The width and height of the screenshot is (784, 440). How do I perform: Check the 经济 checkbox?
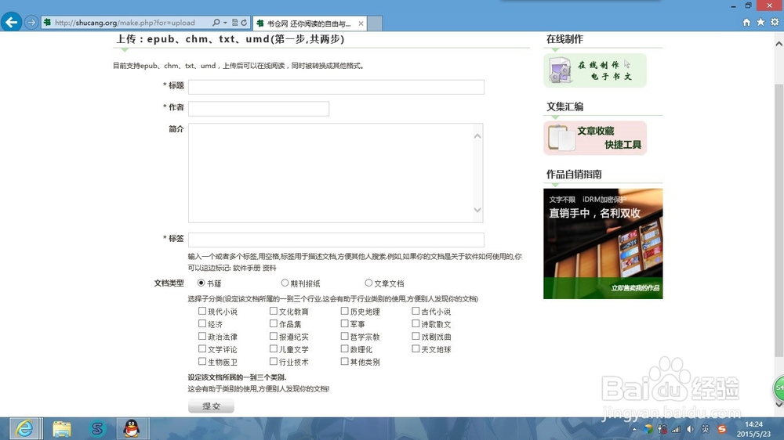tap(202, 323)
